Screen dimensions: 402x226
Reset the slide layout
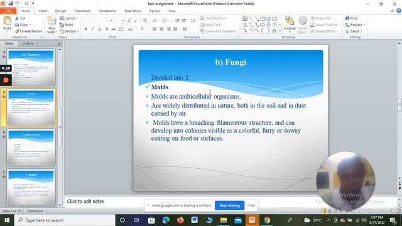coord(67,25)
